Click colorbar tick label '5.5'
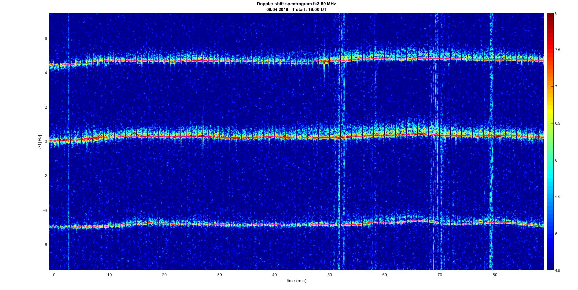 pos(557,197)
